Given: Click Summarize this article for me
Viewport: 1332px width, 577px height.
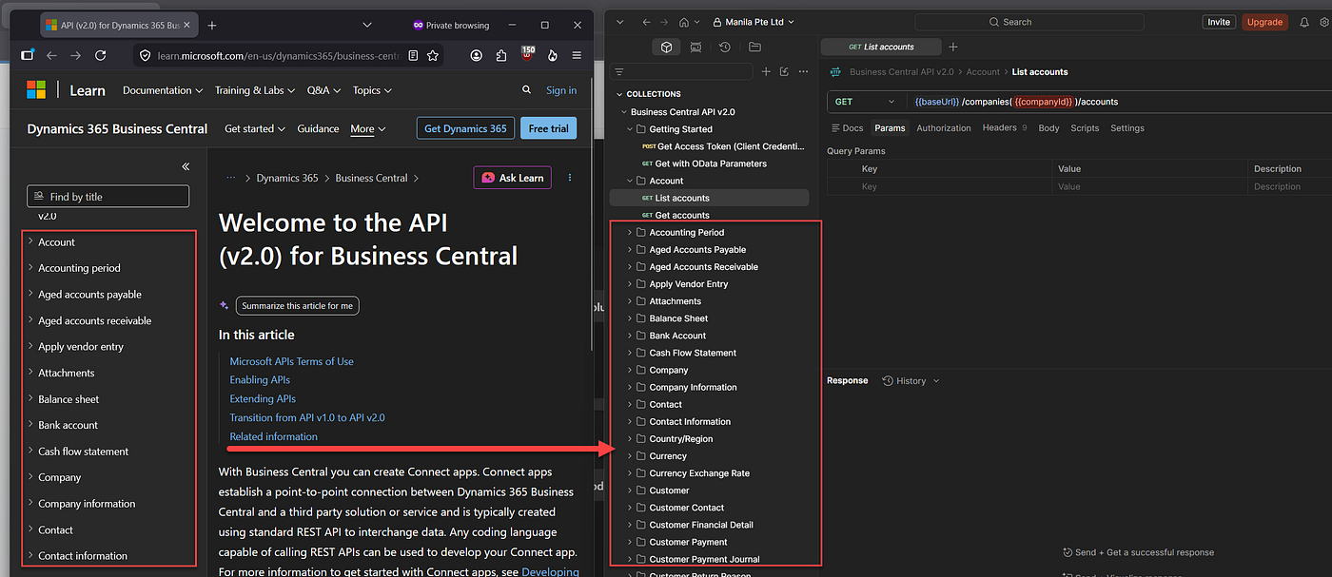Looking at the screenshot, I should [x=297, y=306].
